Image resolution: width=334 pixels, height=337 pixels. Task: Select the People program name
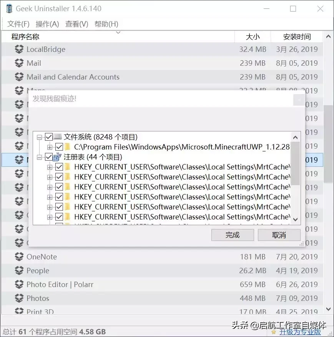(x=38, y=271)
